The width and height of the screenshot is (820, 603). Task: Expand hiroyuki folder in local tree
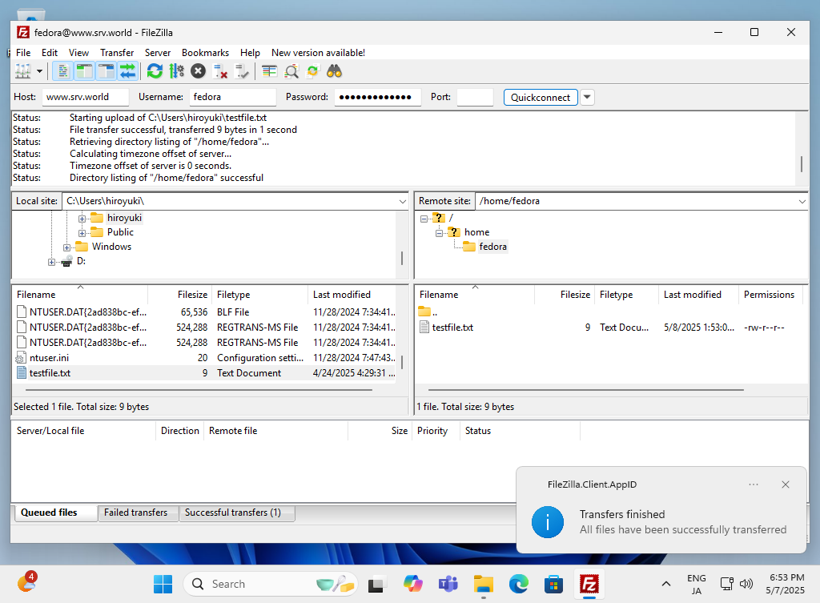click(82, 219)
